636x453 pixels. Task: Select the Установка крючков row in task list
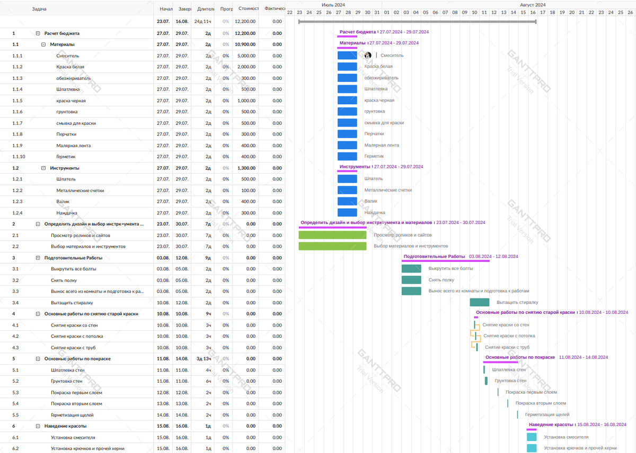[142, 449]
